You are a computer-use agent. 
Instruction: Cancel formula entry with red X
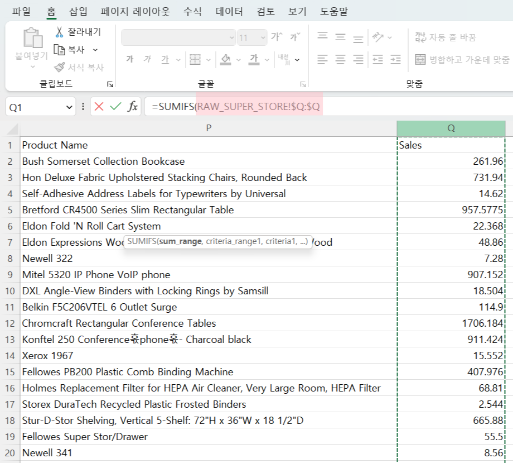tap(99, 107)
